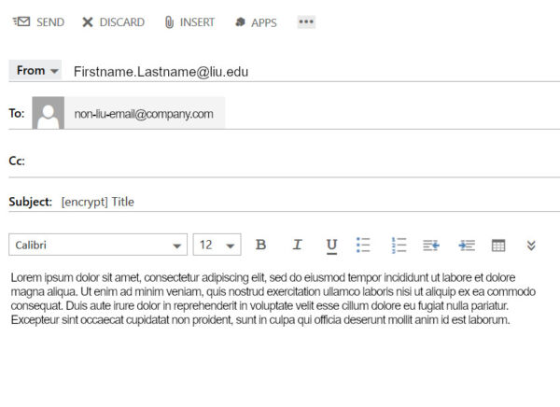Click into the Cc field
The height and width of the screenshot is (407, 560).
[x=280, y=161]
